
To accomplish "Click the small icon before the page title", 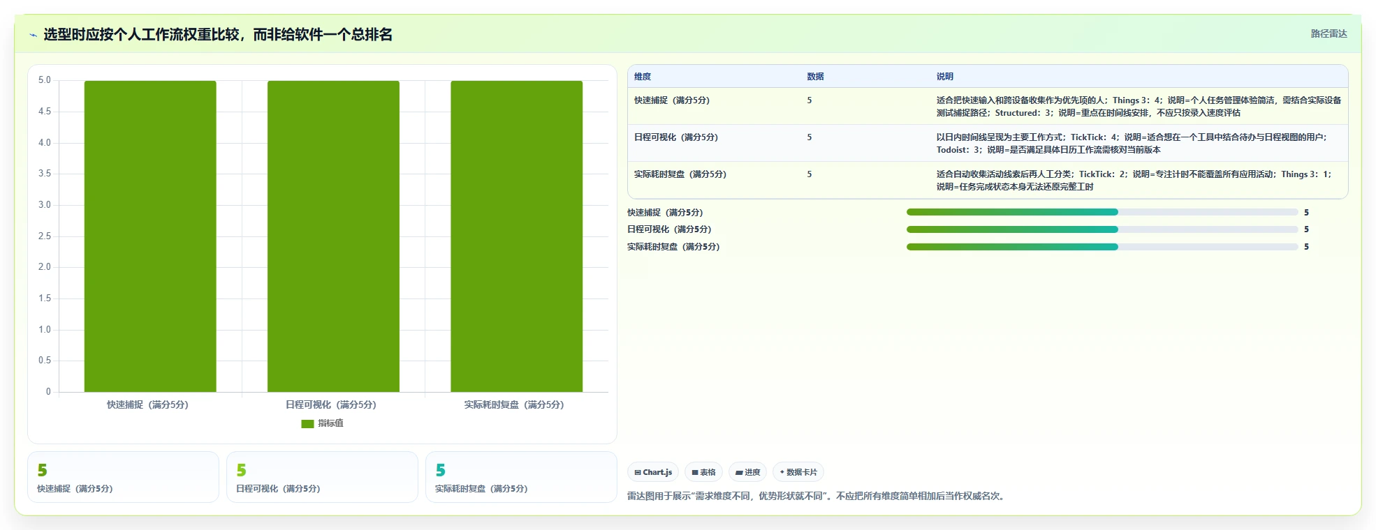I will pos(33,35).
